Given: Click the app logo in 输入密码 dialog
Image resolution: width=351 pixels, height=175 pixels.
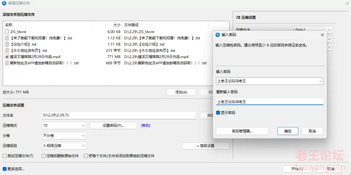Looking at the screenshot, I should [217, 35].
